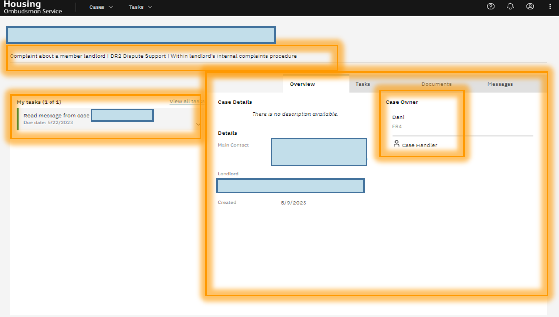Click the case owner name Dani
Image resolution: width=559 pixels, height=317 pixels.
point(398,118)
